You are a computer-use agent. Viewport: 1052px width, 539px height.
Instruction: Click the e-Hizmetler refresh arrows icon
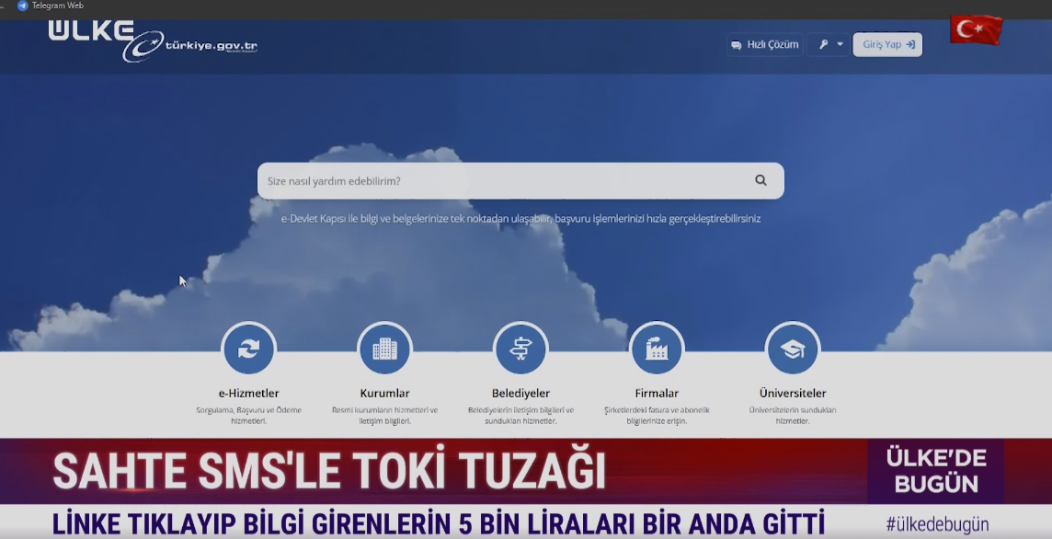point(248,350)
